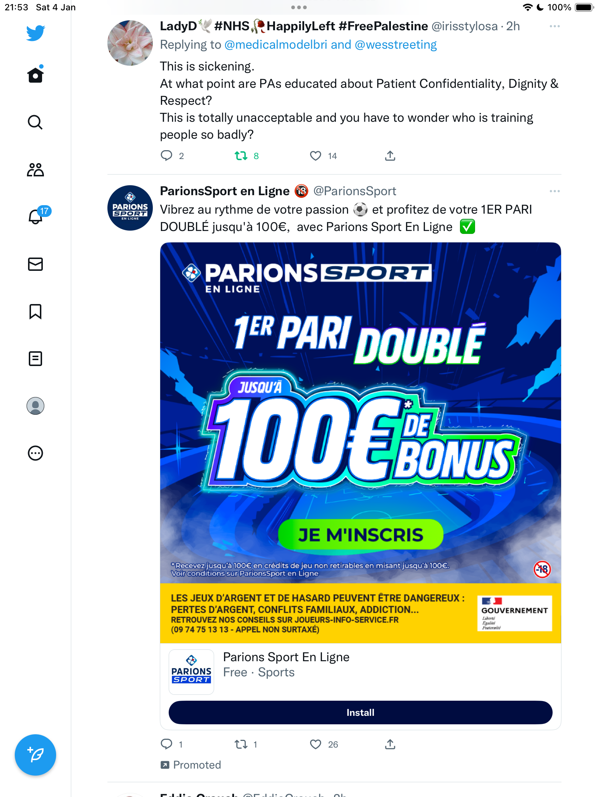Open the Twitter bird logo
This screenshot has height=797, width=598.
pos(35,33)
